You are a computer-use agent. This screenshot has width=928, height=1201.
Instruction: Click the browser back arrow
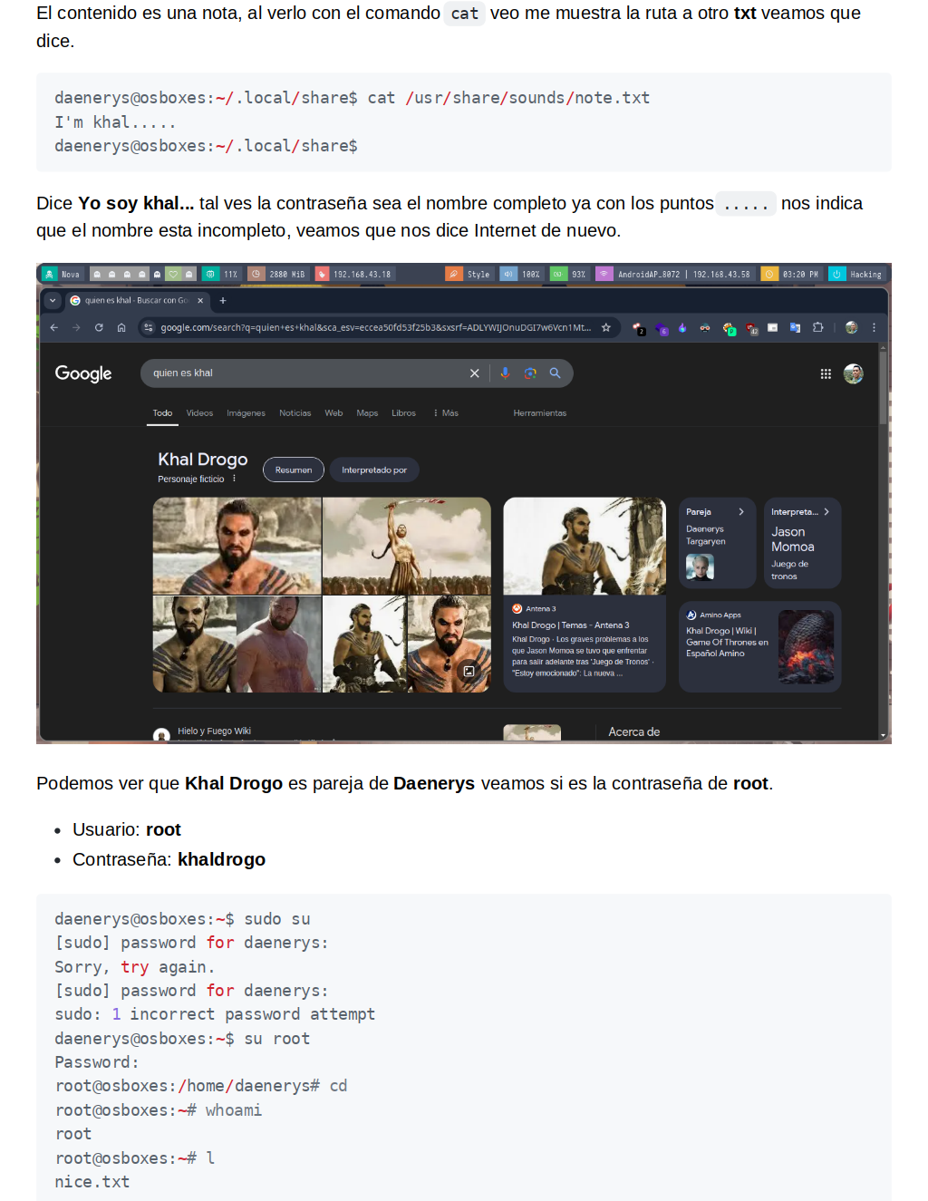[54, 327]
